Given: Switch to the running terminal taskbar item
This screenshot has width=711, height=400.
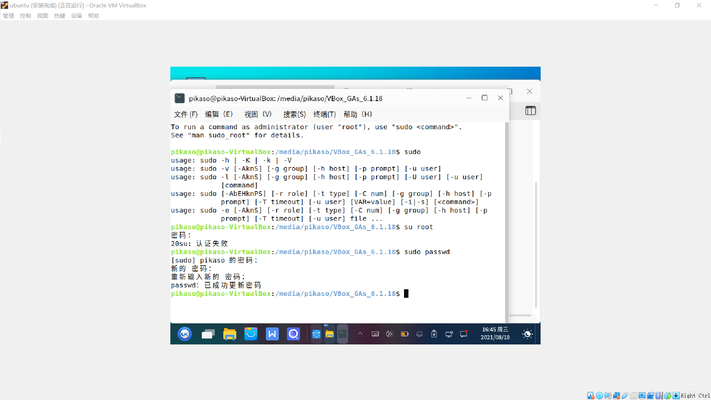Looking at the screenshot, I should click(343, 334).
